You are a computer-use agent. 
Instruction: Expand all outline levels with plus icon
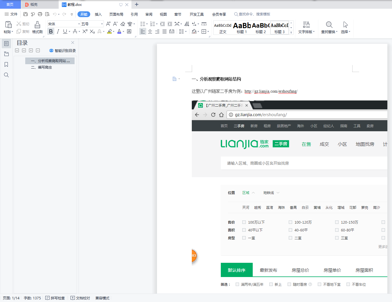coord(31,51)
